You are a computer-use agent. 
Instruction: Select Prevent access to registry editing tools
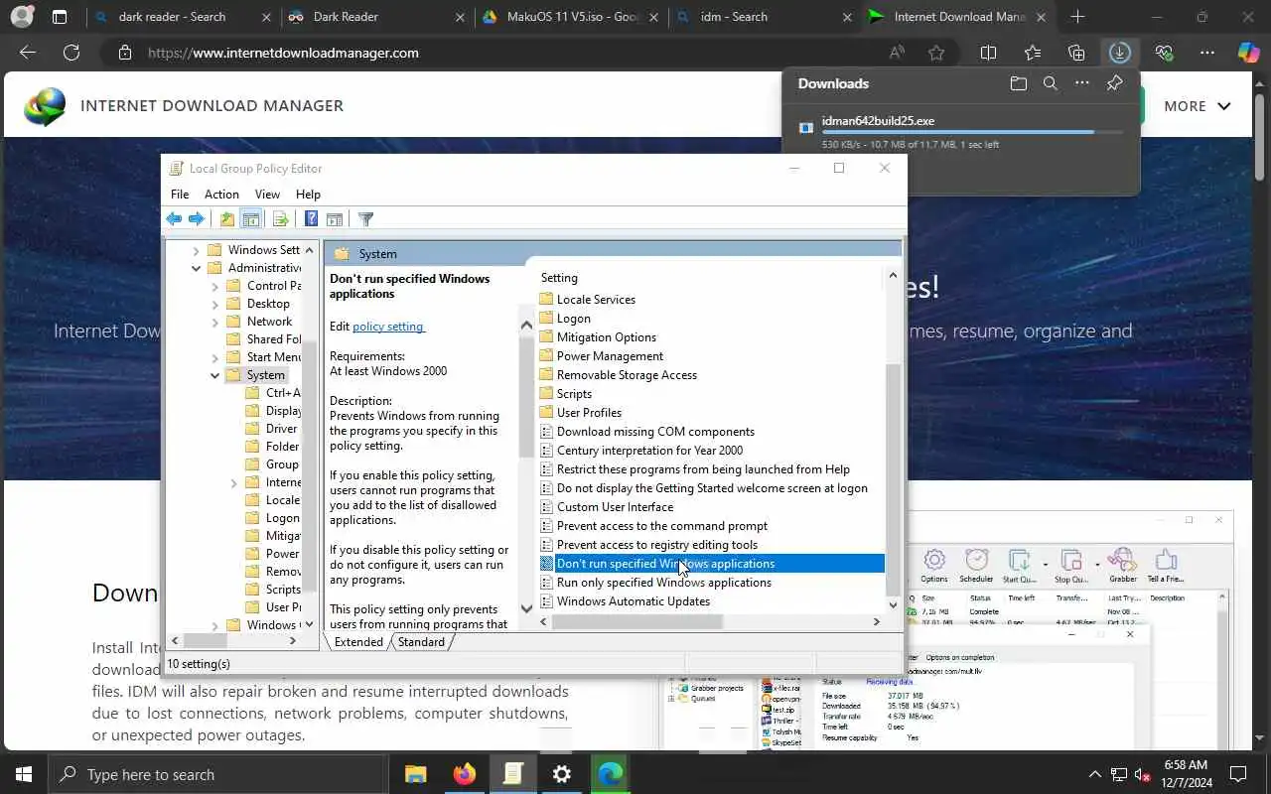(x=656, y=545)
